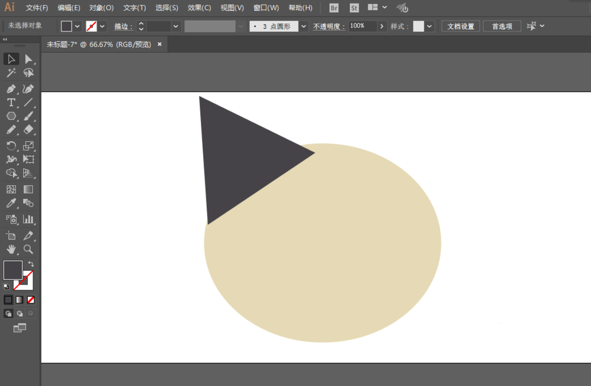This screenshot has width=591, height=386.
Task: Select the Curvature tool
Action: point(28,89)
